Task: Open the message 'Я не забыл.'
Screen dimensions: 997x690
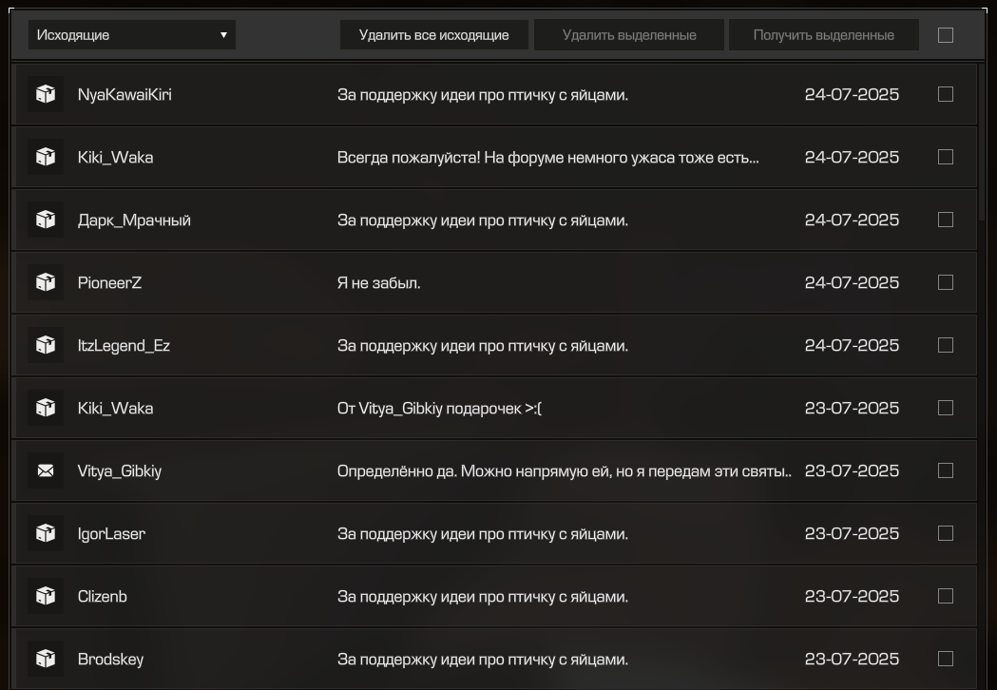Action: coord(494,282)
